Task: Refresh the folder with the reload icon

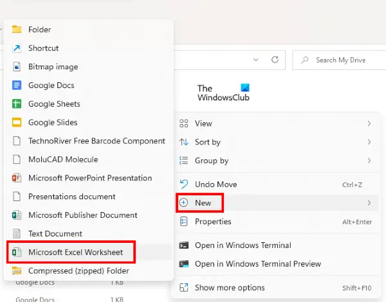Action: tap(275, 60)
